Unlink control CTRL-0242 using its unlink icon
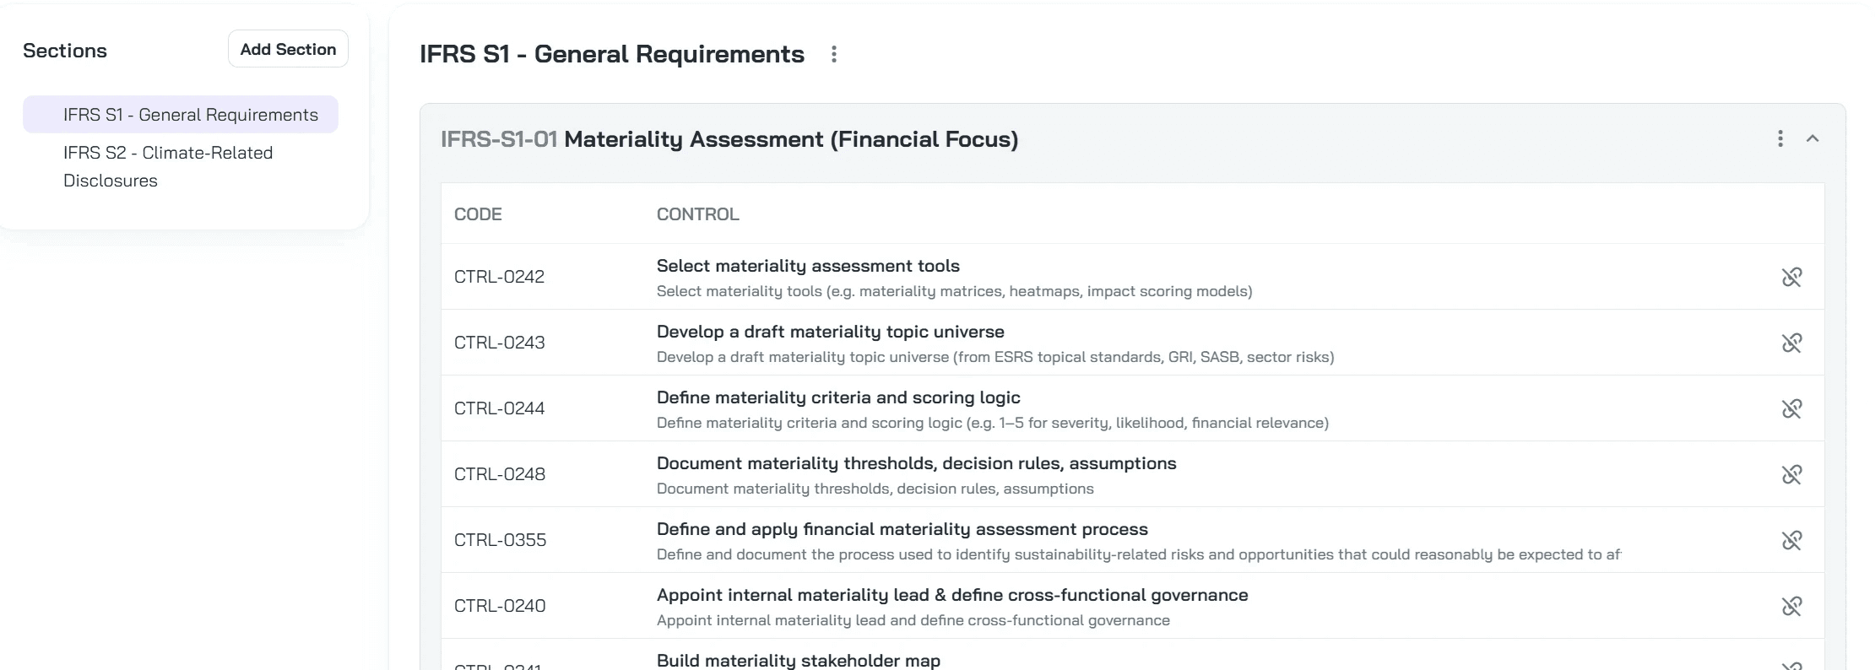 tap(1791, 277)
